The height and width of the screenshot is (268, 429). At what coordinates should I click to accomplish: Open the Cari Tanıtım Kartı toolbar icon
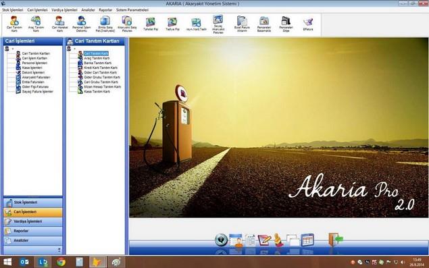14,24
